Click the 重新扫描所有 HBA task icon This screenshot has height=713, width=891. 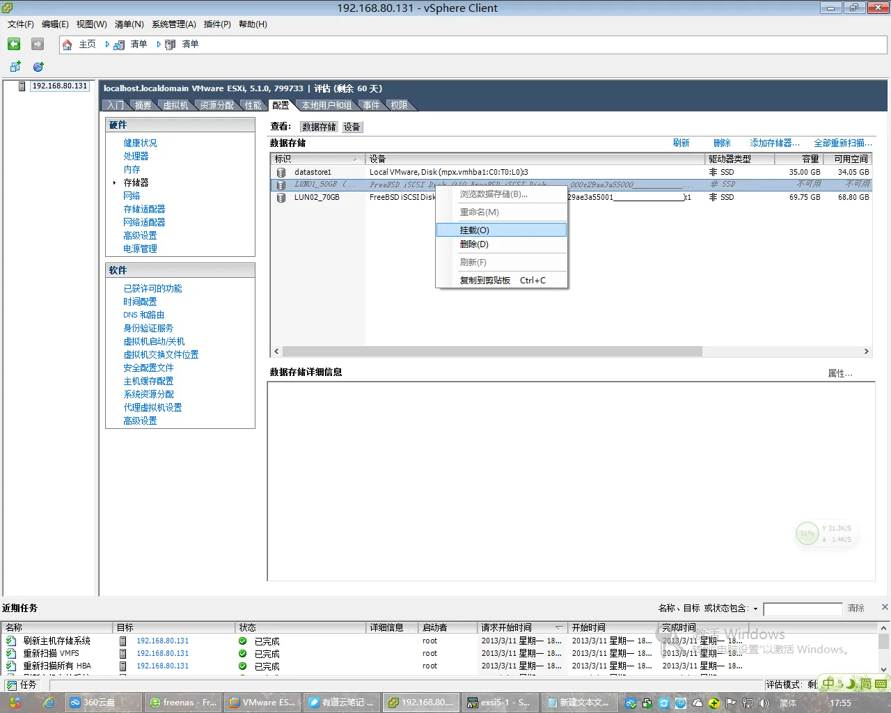point(11,666)
